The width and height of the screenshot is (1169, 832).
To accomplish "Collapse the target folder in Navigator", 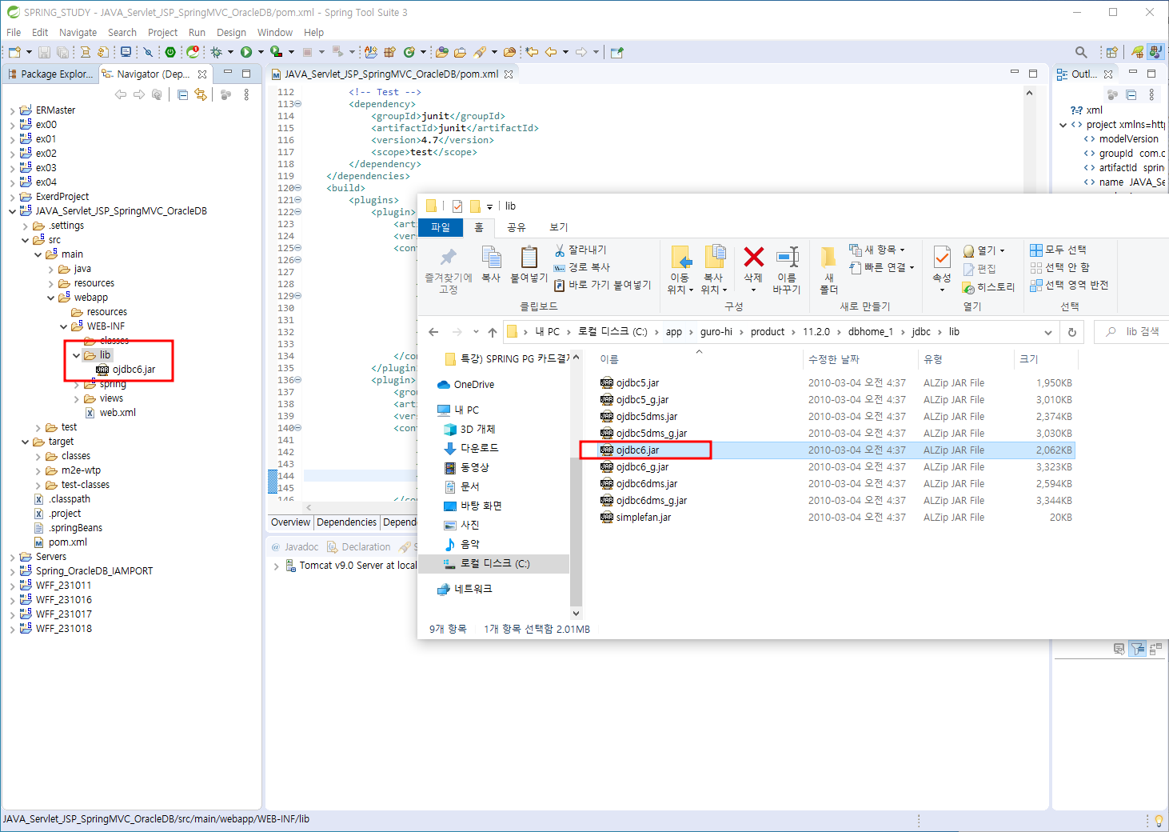I will coord(25,442).
